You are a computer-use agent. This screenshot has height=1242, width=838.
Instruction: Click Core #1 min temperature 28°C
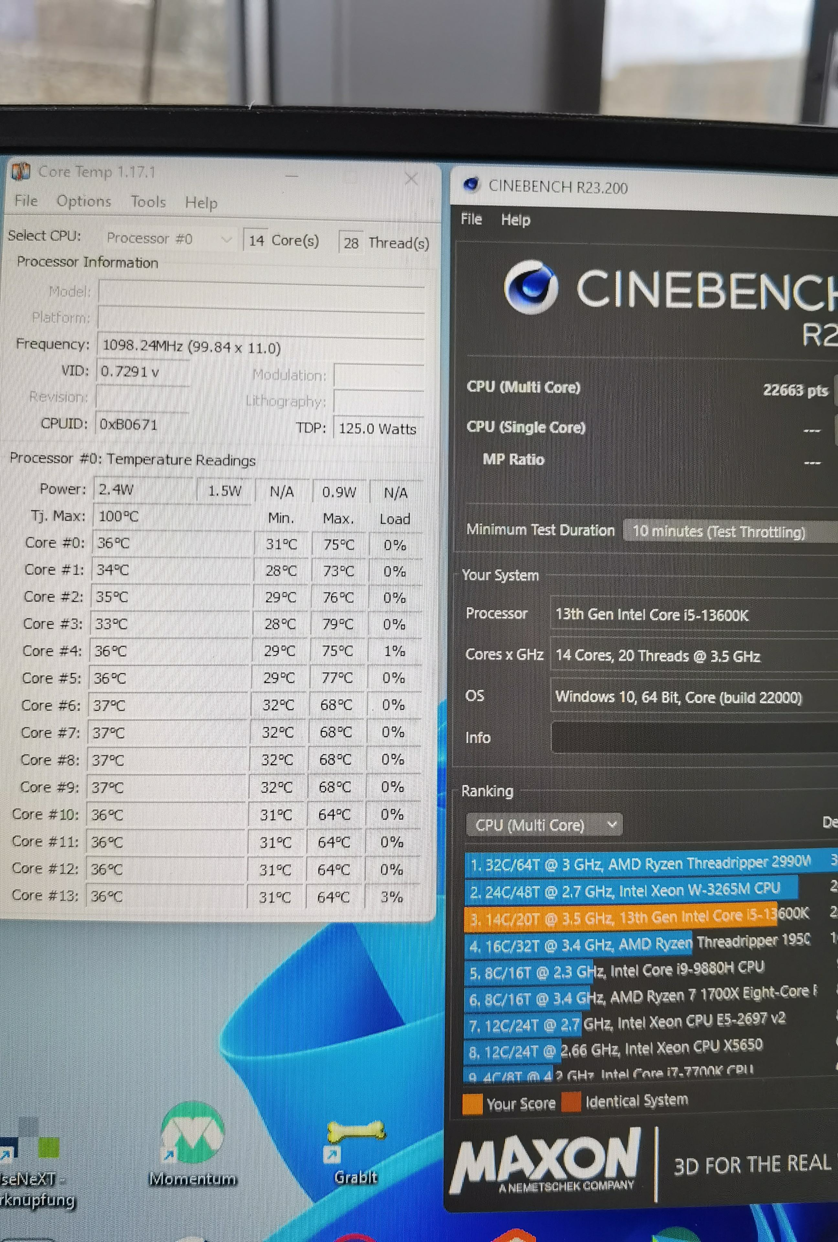coord(281,570)
